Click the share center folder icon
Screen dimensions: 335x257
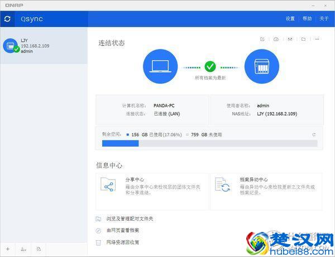[108, 184]
